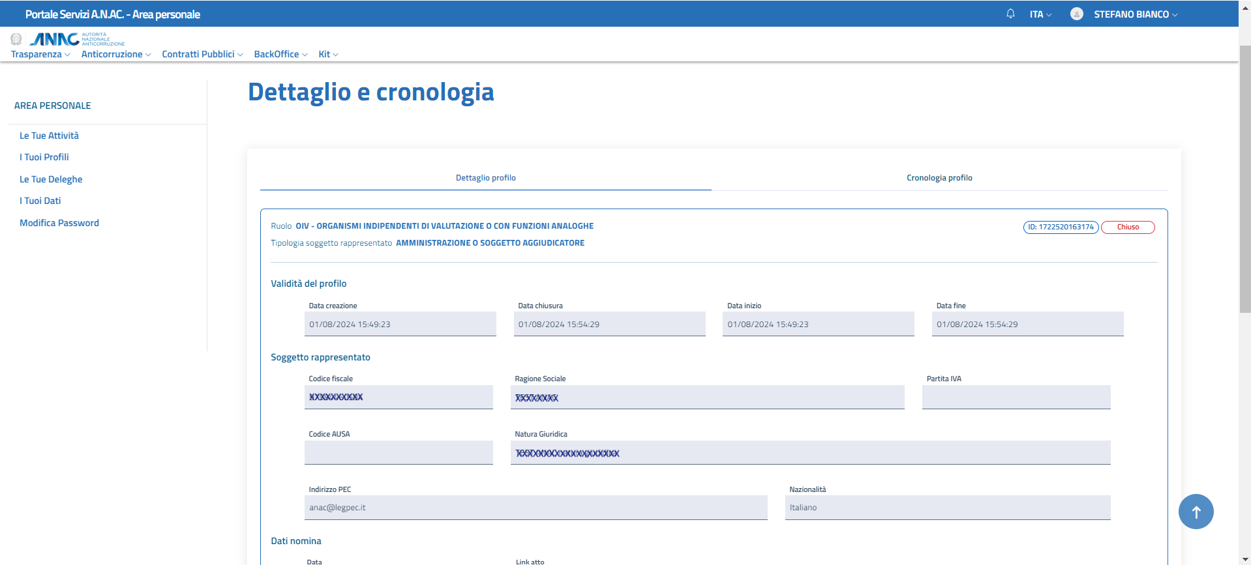This screenshot has height=565, width=1251.
Task: Click the Italian Republic emblem icon
Action: [16, 39]
